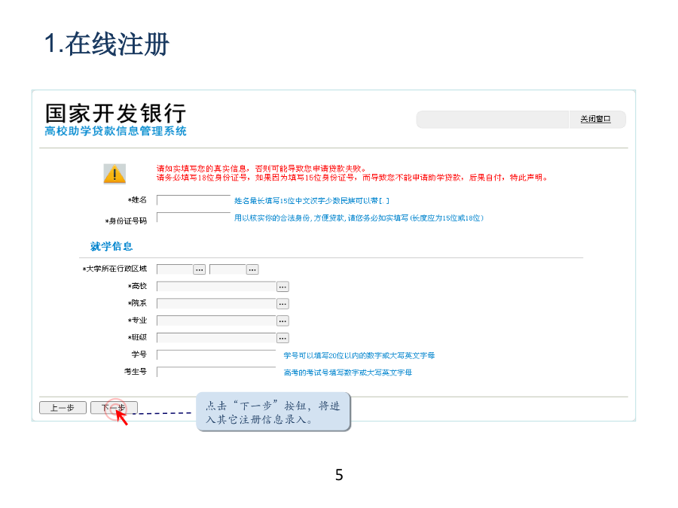
Task: Open the 专业 selection ellipsis button
Action: point(282,321)
